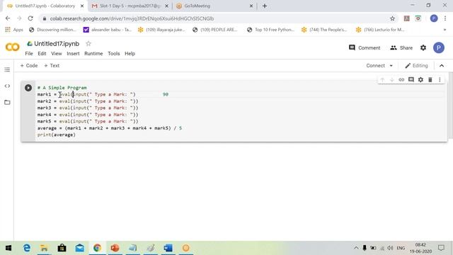Open the Runtime menu
Viewport: 453px width, 255px height.
(93, 54)
